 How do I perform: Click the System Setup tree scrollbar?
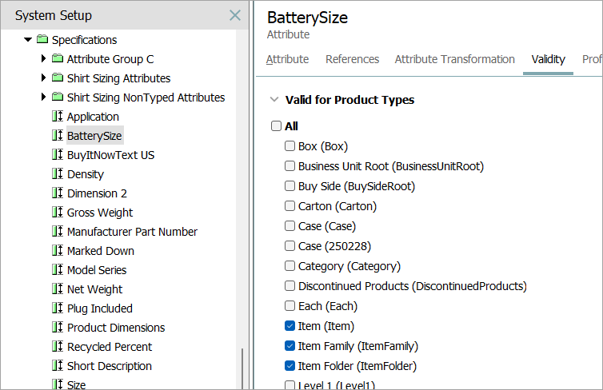242,368
